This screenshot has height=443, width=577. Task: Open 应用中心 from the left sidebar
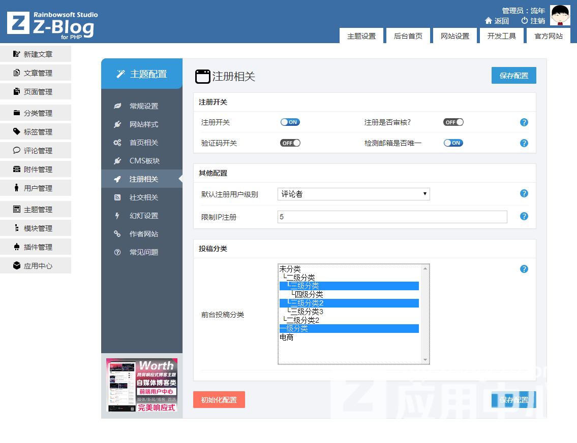36,266
